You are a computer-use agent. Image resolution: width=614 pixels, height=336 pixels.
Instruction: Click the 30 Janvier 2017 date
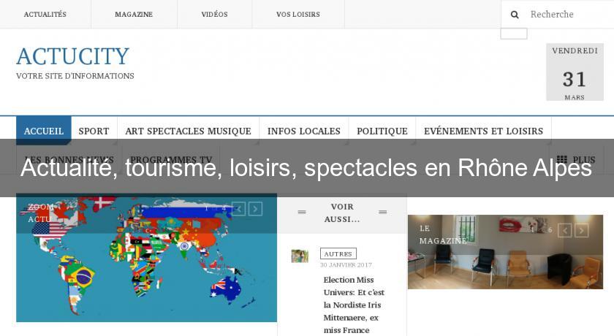(346, 265)
